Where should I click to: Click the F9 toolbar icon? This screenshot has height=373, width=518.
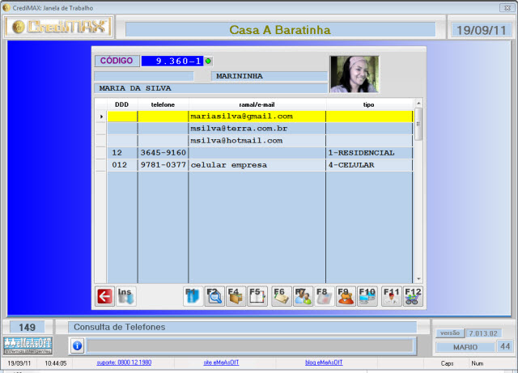pos(346,296)
